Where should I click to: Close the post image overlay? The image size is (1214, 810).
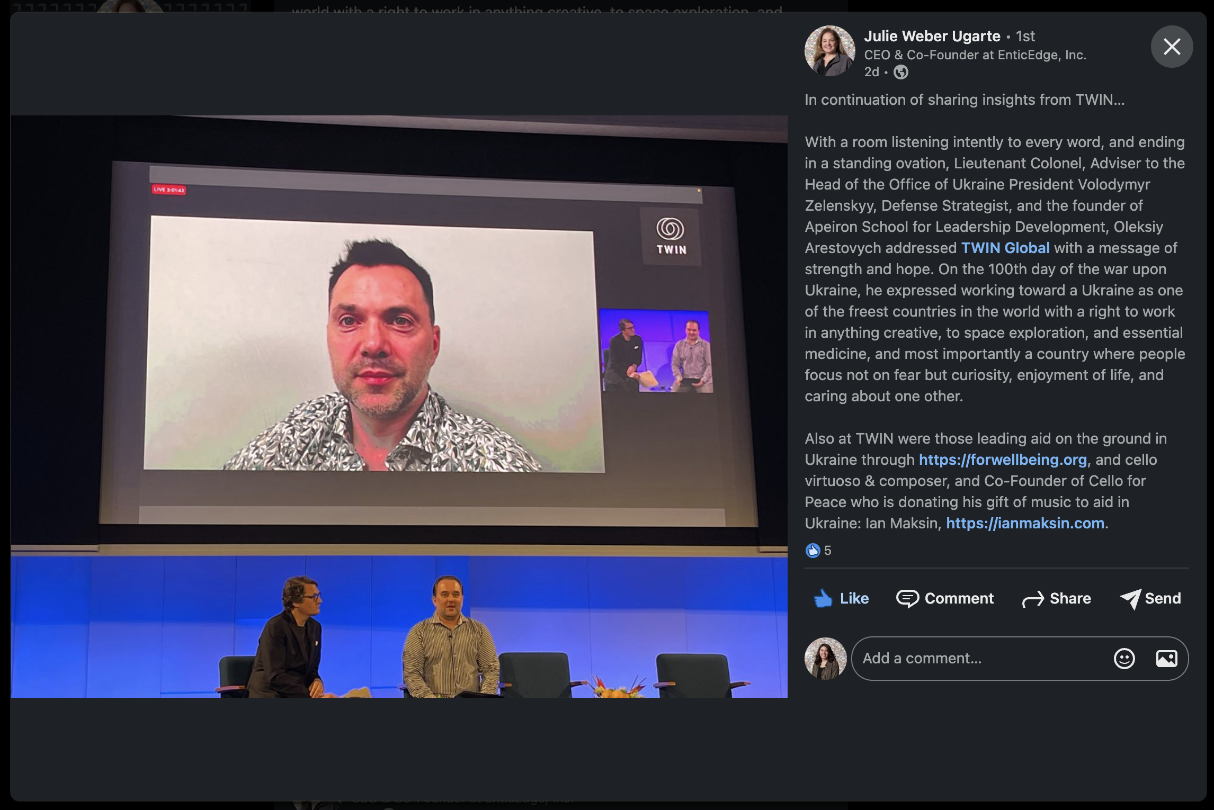pos(1171,47)
